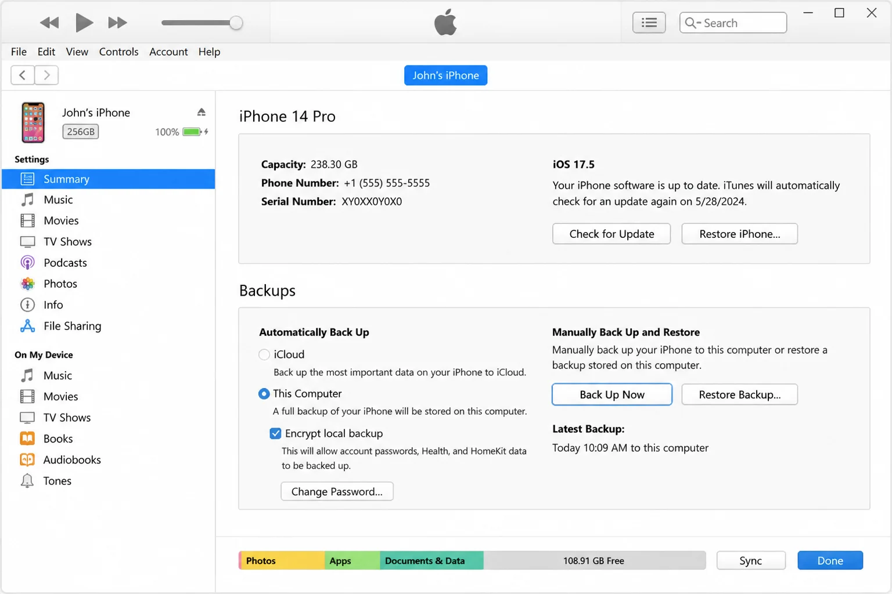Open the Account menu
This screenshot has height=594, width=892.
pos(168,52)
